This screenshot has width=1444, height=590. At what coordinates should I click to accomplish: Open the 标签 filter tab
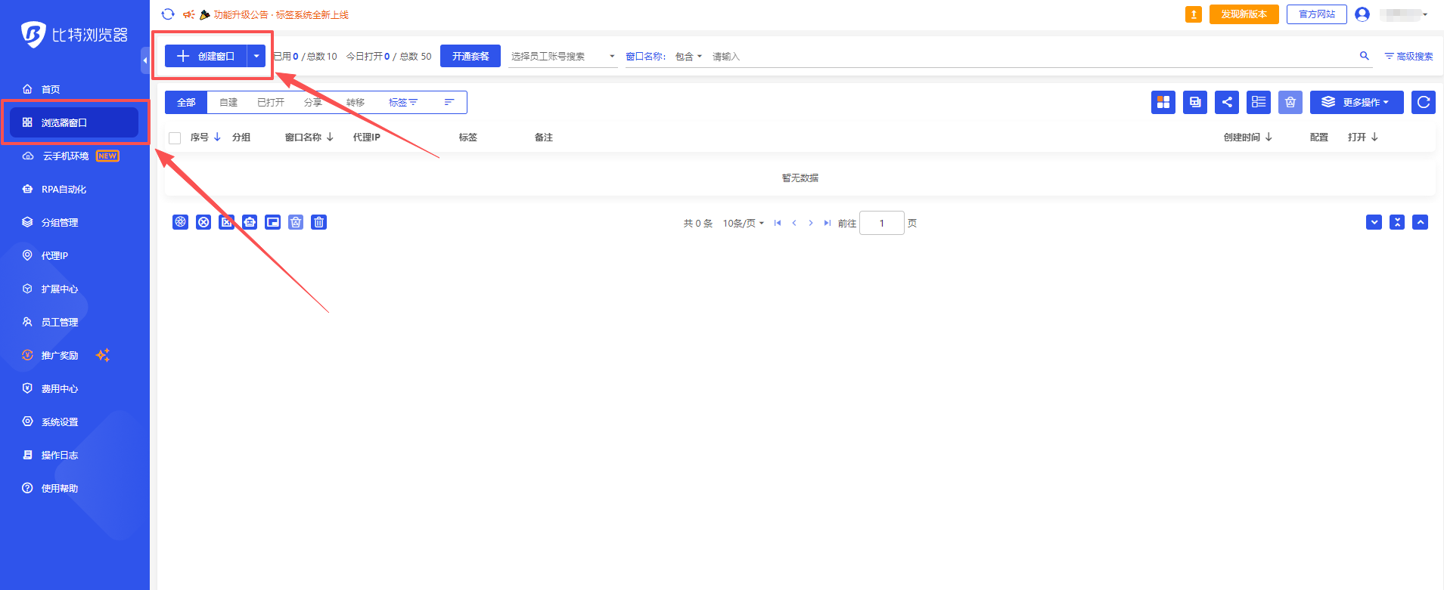pos(402,102)
